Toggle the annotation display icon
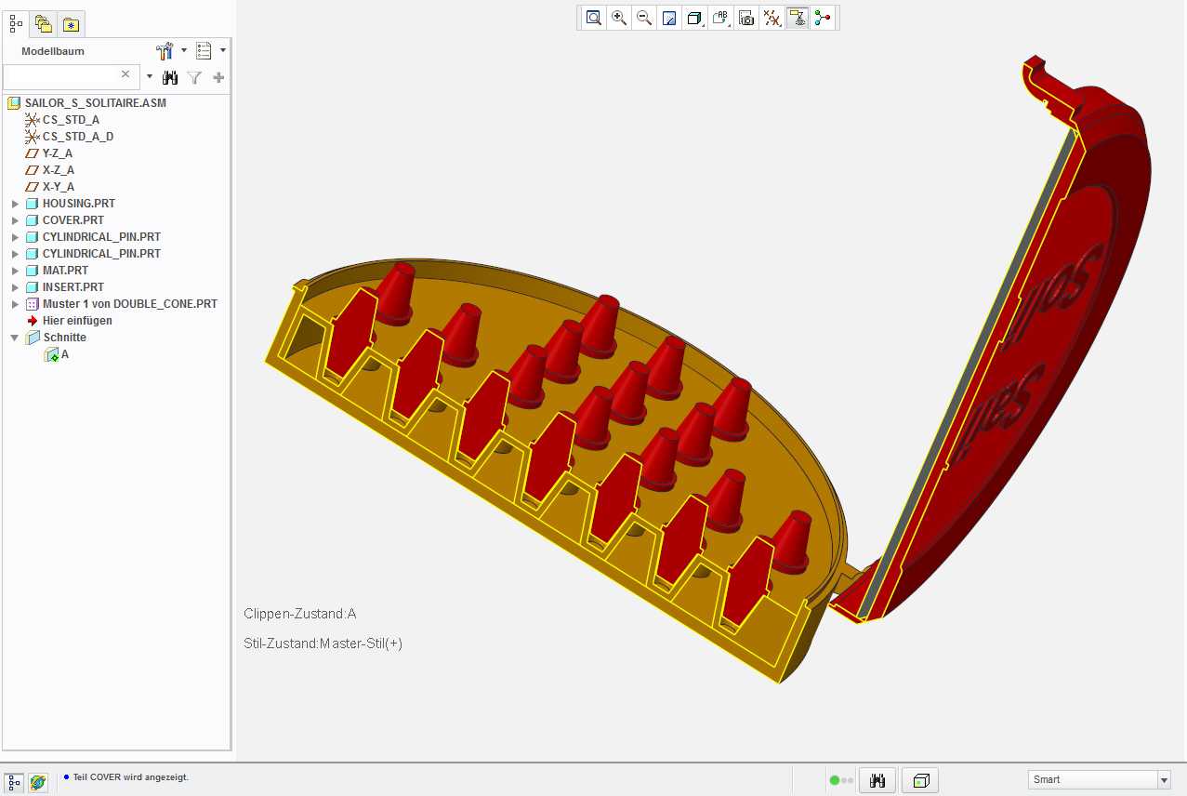Viewport: 1187px width, 796px height. (x=797, y=18)
